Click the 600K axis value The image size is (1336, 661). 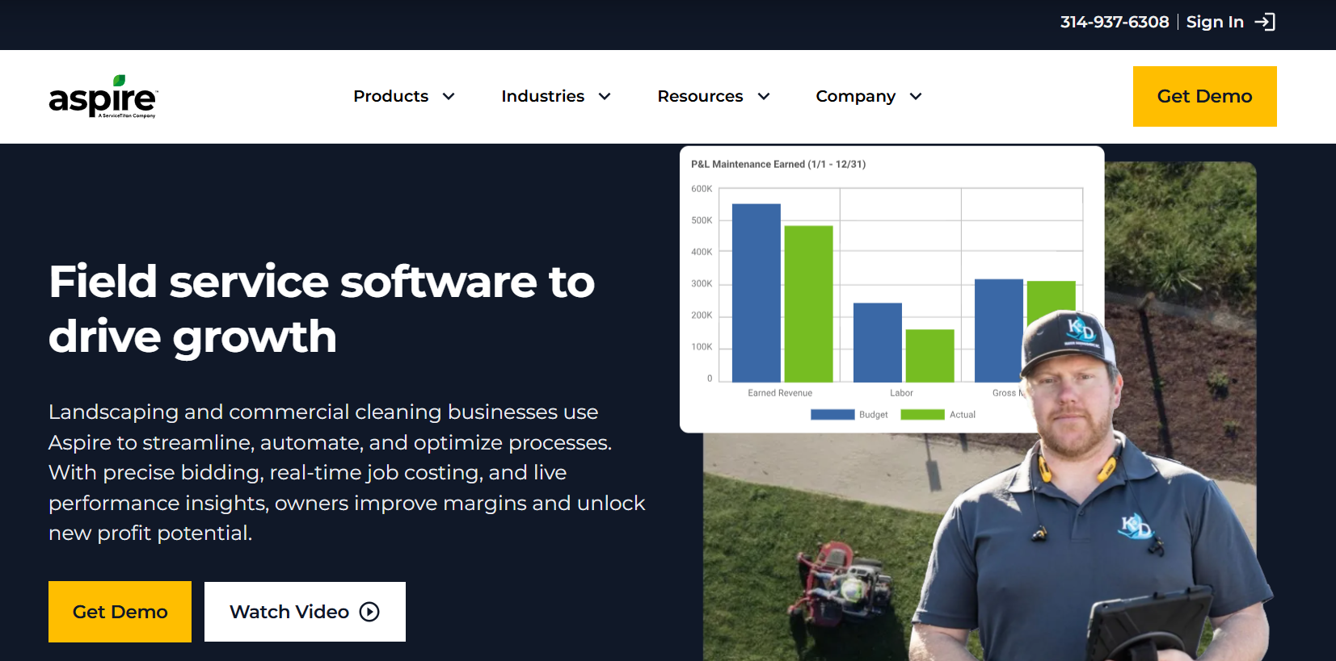(x=702, y=189)
